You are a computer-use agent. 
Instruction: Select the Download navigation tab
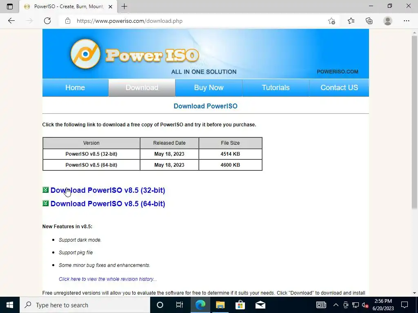point(142,88)
